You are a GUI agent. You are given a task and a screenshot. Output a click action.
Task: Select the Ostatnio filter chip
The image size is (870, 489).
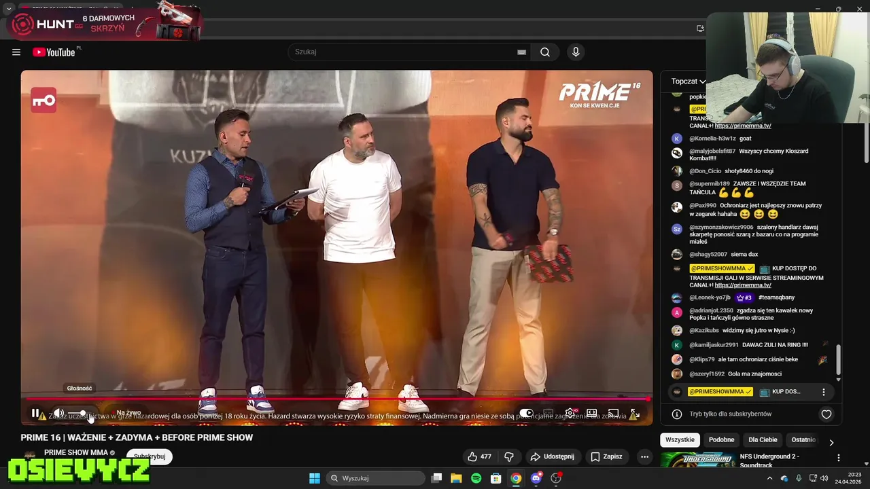point(803,440)
